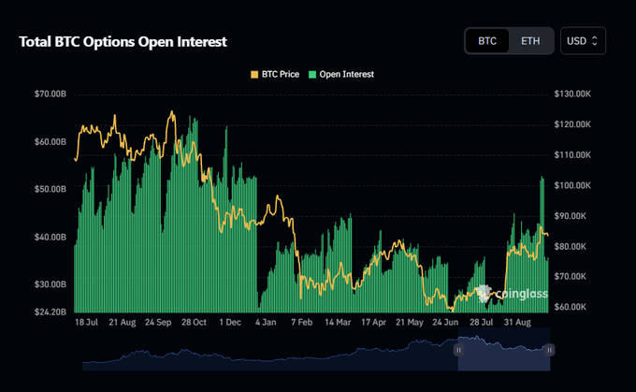Click the '$40.00B' left axis value
Image resolution: width=636 pixels, height=392 pixels.
(x=51, y=237)
